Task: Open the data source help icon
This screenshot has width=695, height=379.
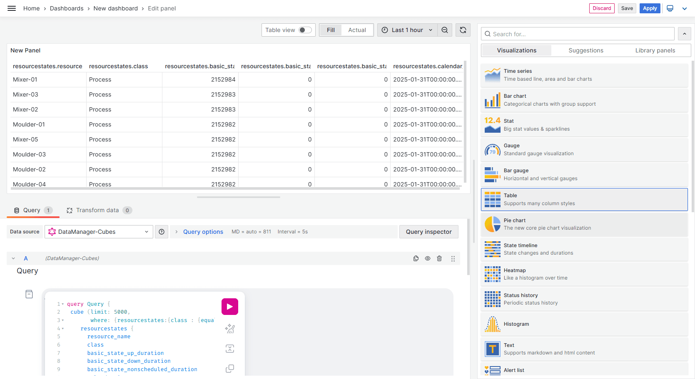Action: (162, 232)
